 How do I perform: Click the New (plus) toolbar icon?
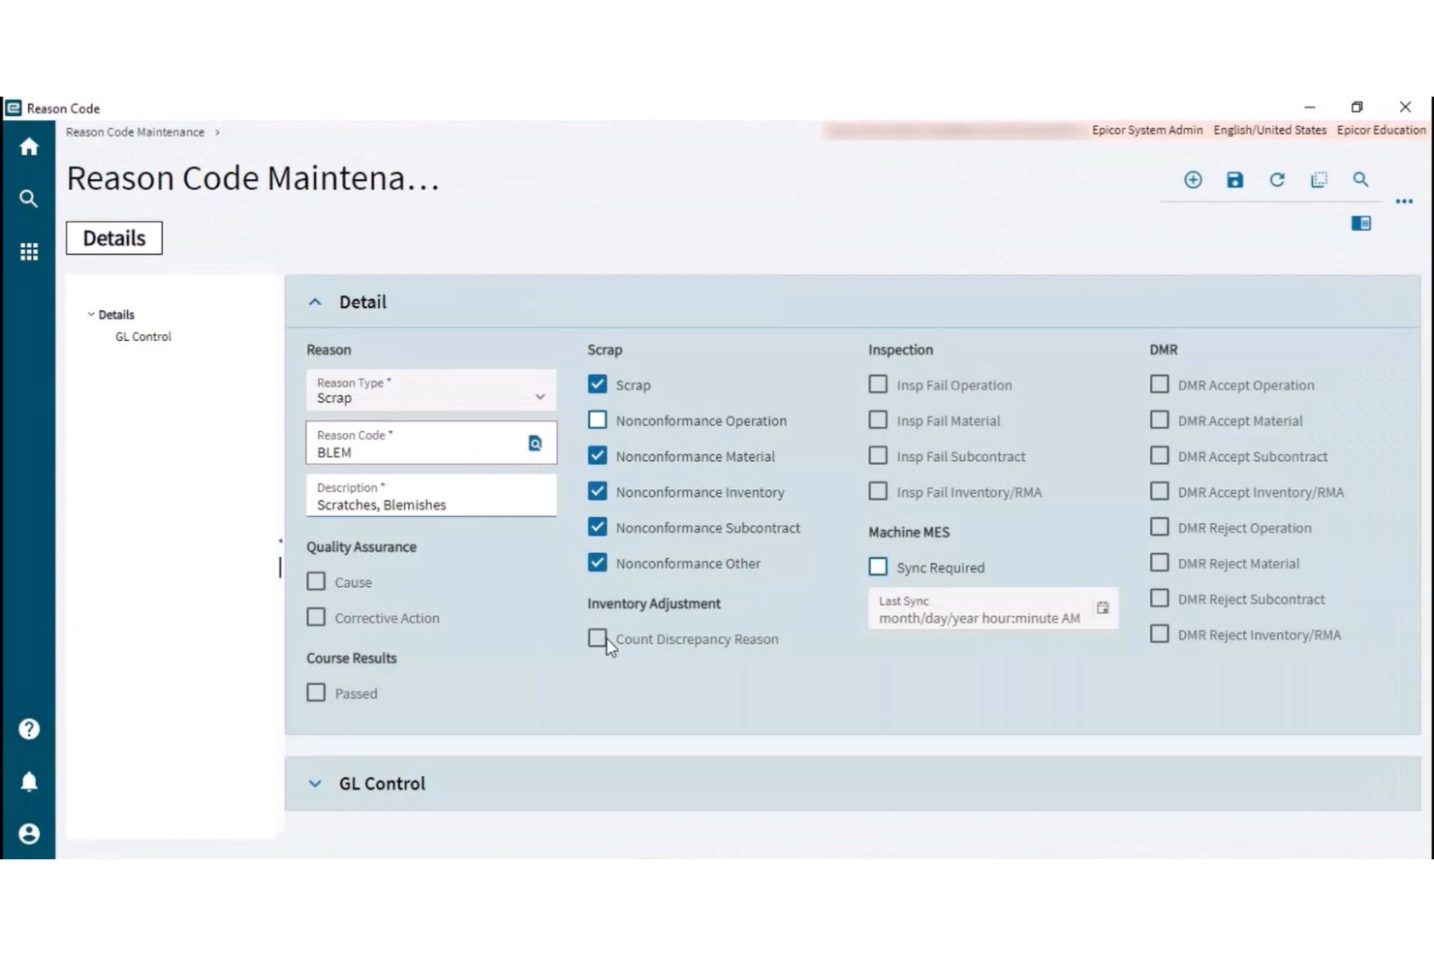click(1193, 180)
